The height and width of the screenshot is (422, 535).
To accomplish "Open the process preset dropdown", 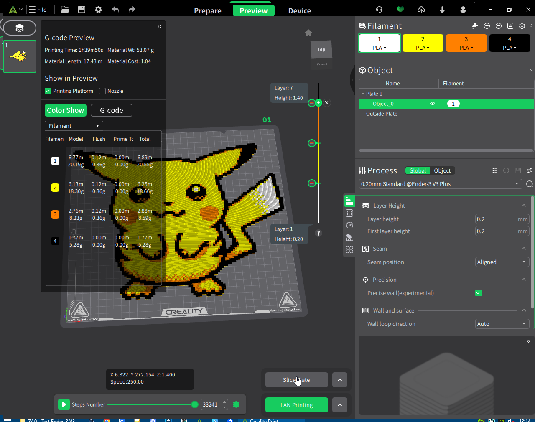I will 441,184.
